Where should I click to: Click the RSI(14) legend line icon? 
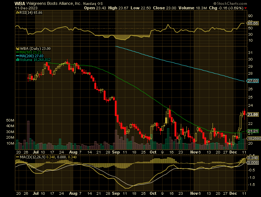[18, 13]
